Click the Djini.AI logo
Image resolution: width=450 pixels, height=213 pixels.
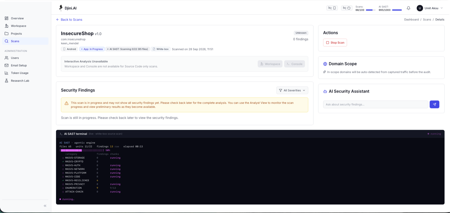click(x=68, y=8)
